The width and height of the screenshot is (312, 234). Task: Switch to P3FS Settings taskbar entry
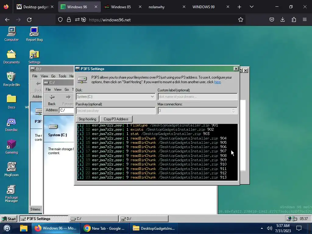(x=44, y=219)
